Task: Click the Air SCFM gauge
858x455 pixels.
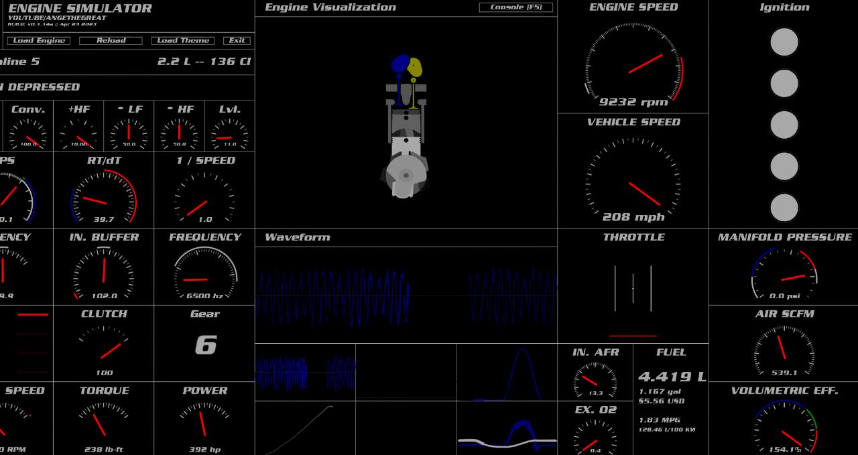Action: [x=784, y=350]
